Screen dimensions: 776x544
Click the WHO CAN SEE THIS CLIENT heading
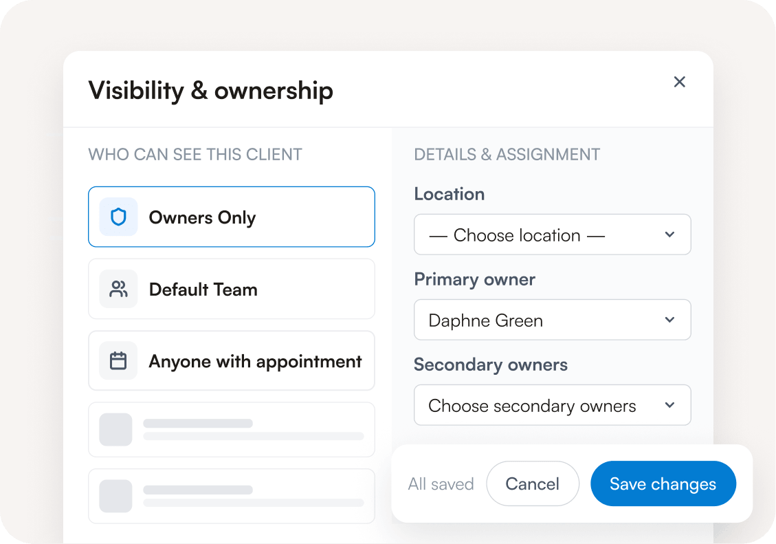pos(195,155)
